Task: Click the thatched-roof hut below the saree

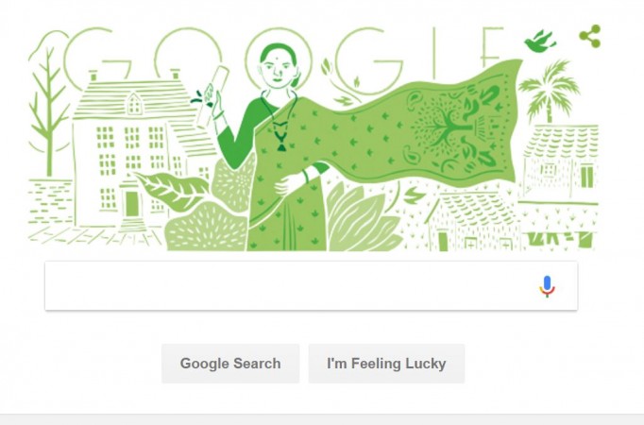Action: click(470, 222)
